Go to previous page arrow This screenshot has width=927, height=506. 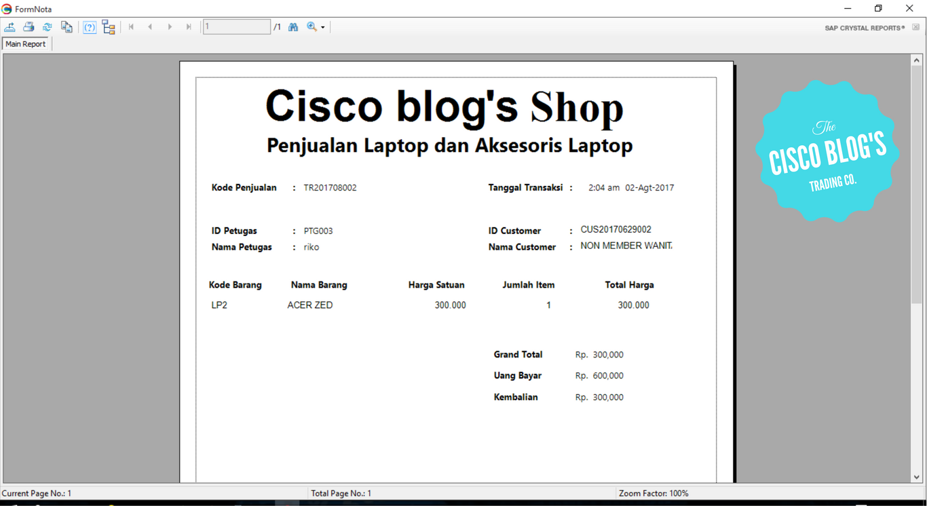point(150,27)
